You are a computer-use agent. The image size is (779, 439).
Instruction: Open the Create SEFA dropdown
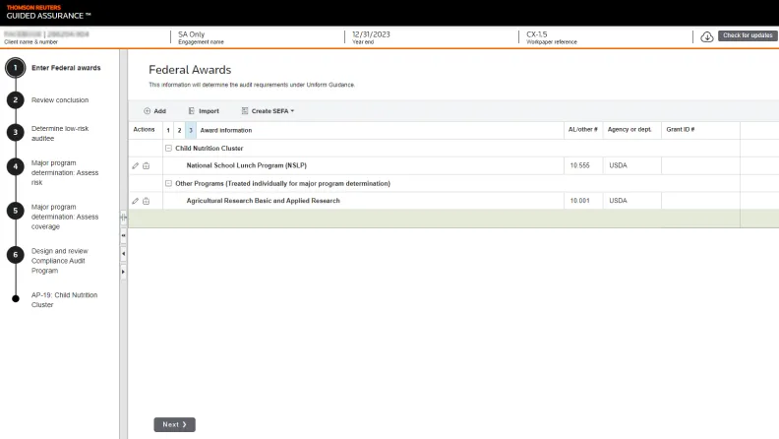tap(268, 111)
